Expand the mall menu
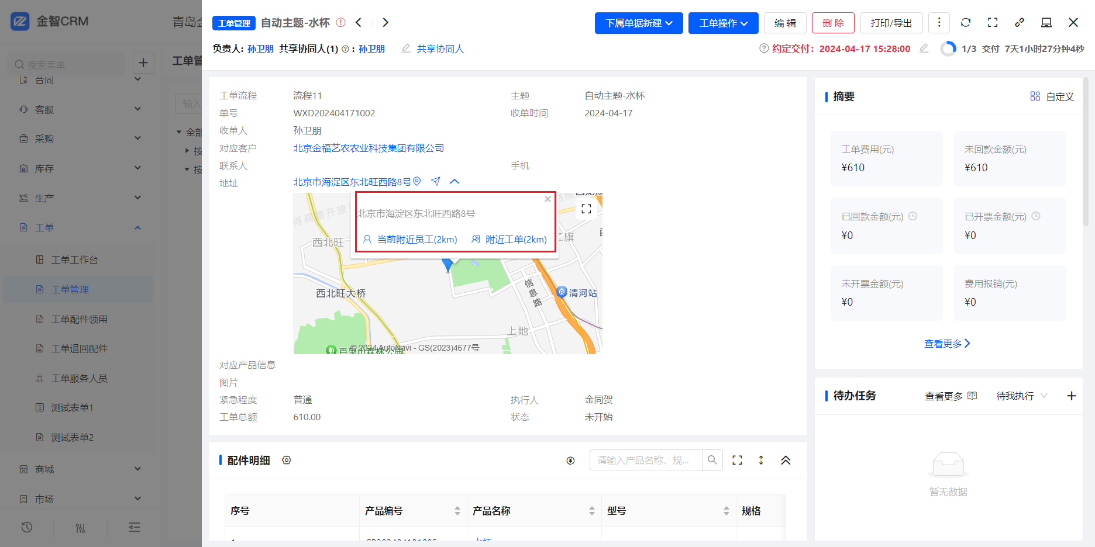Viewport: 1095px width, 547px height. coord(80,469)
